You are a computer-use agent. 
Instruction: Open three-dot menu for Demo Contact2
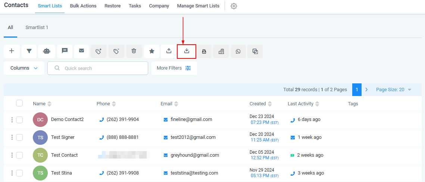12,120
